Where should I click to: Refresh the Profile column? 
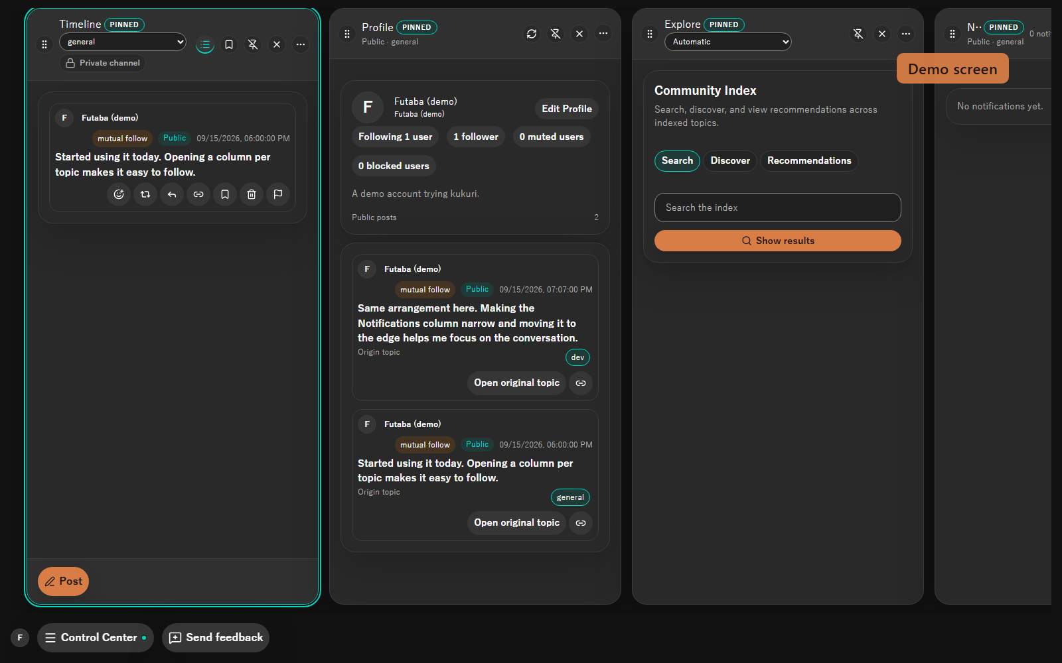tap(532, 34)
